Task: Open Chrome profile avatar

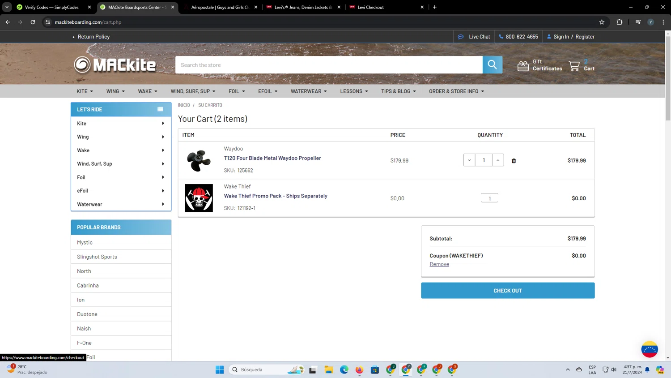Action: [651, 22]
